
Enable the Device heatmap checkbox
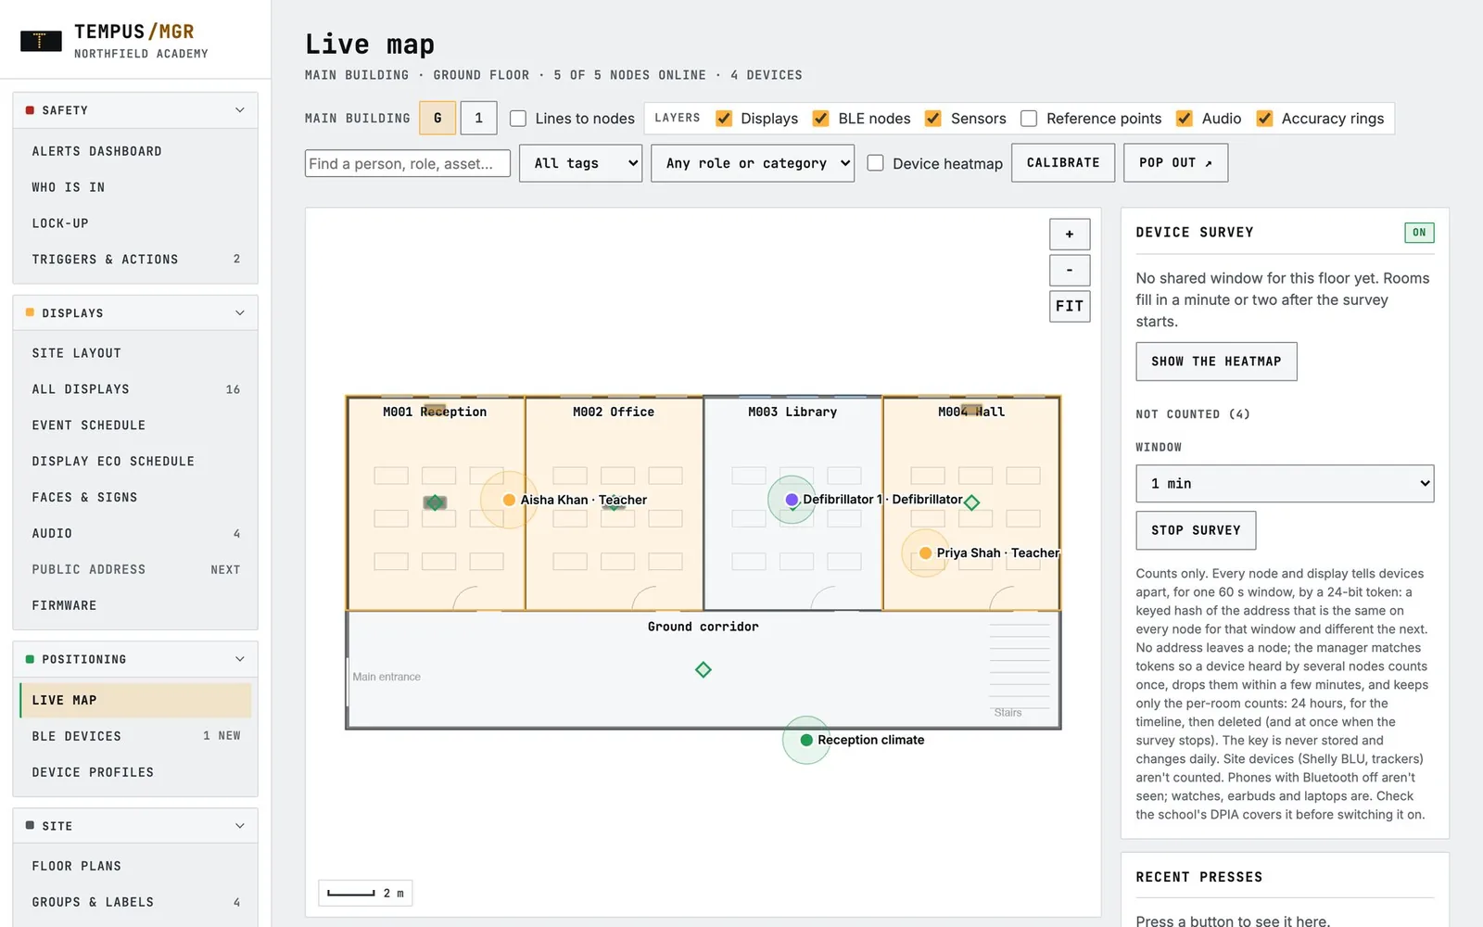tap(875, 163)
